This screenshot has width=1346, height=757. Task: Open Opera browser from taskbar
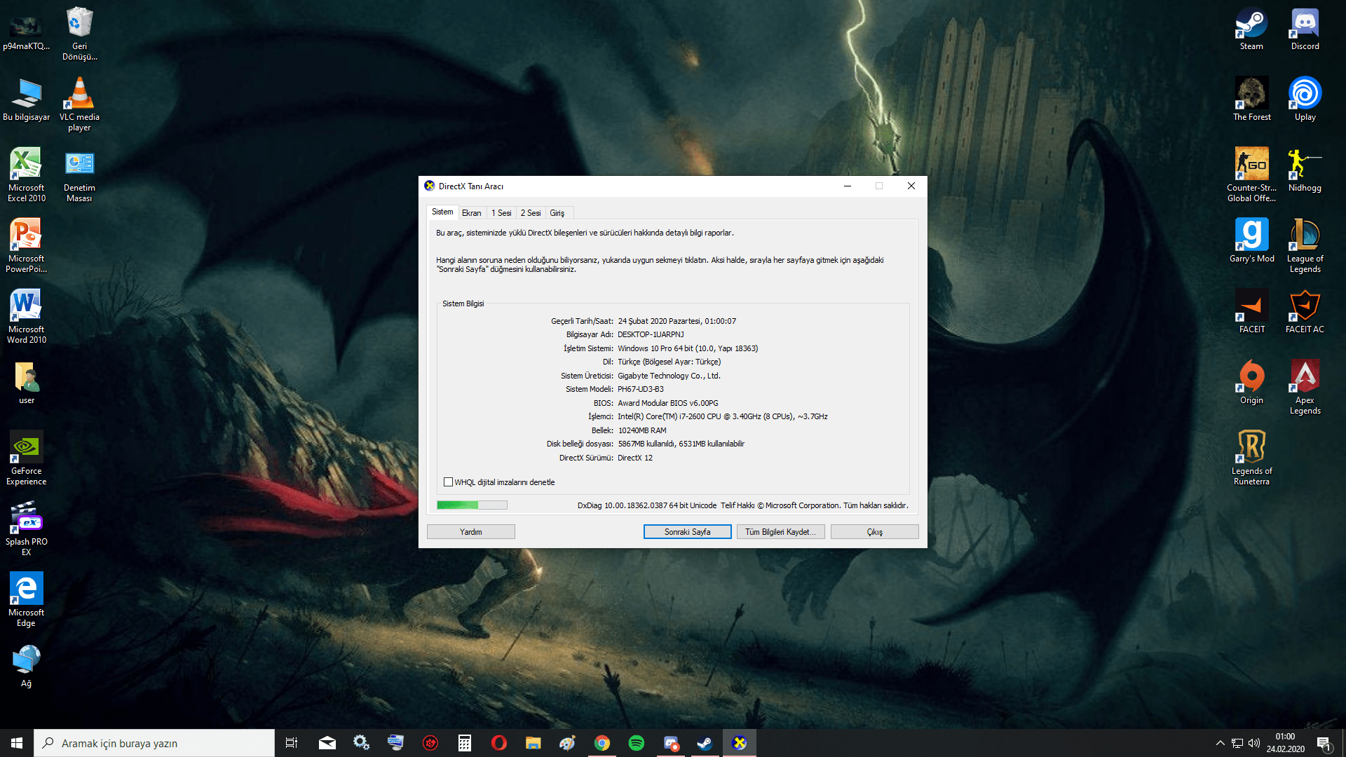pos(498,743)
